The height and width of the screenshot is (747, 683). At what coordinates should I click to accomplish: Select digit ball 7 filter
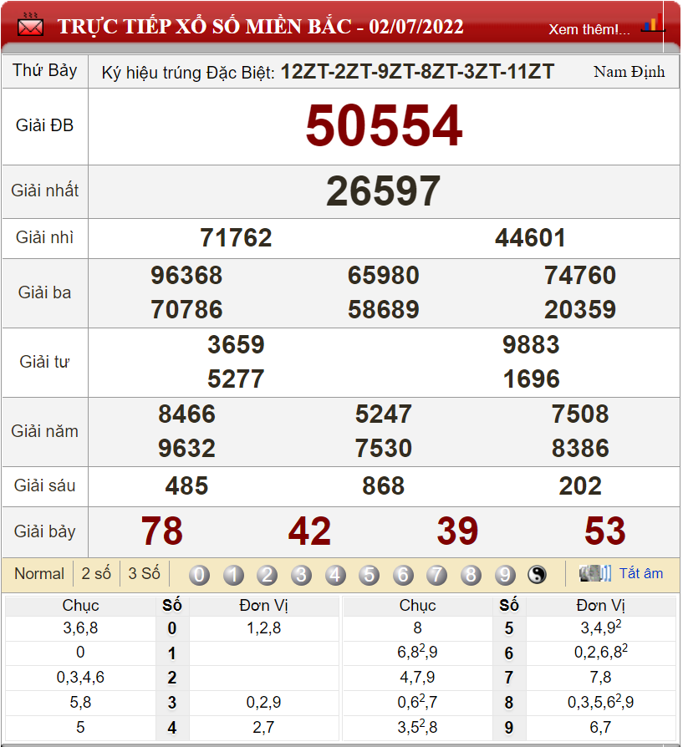(436, 575)
